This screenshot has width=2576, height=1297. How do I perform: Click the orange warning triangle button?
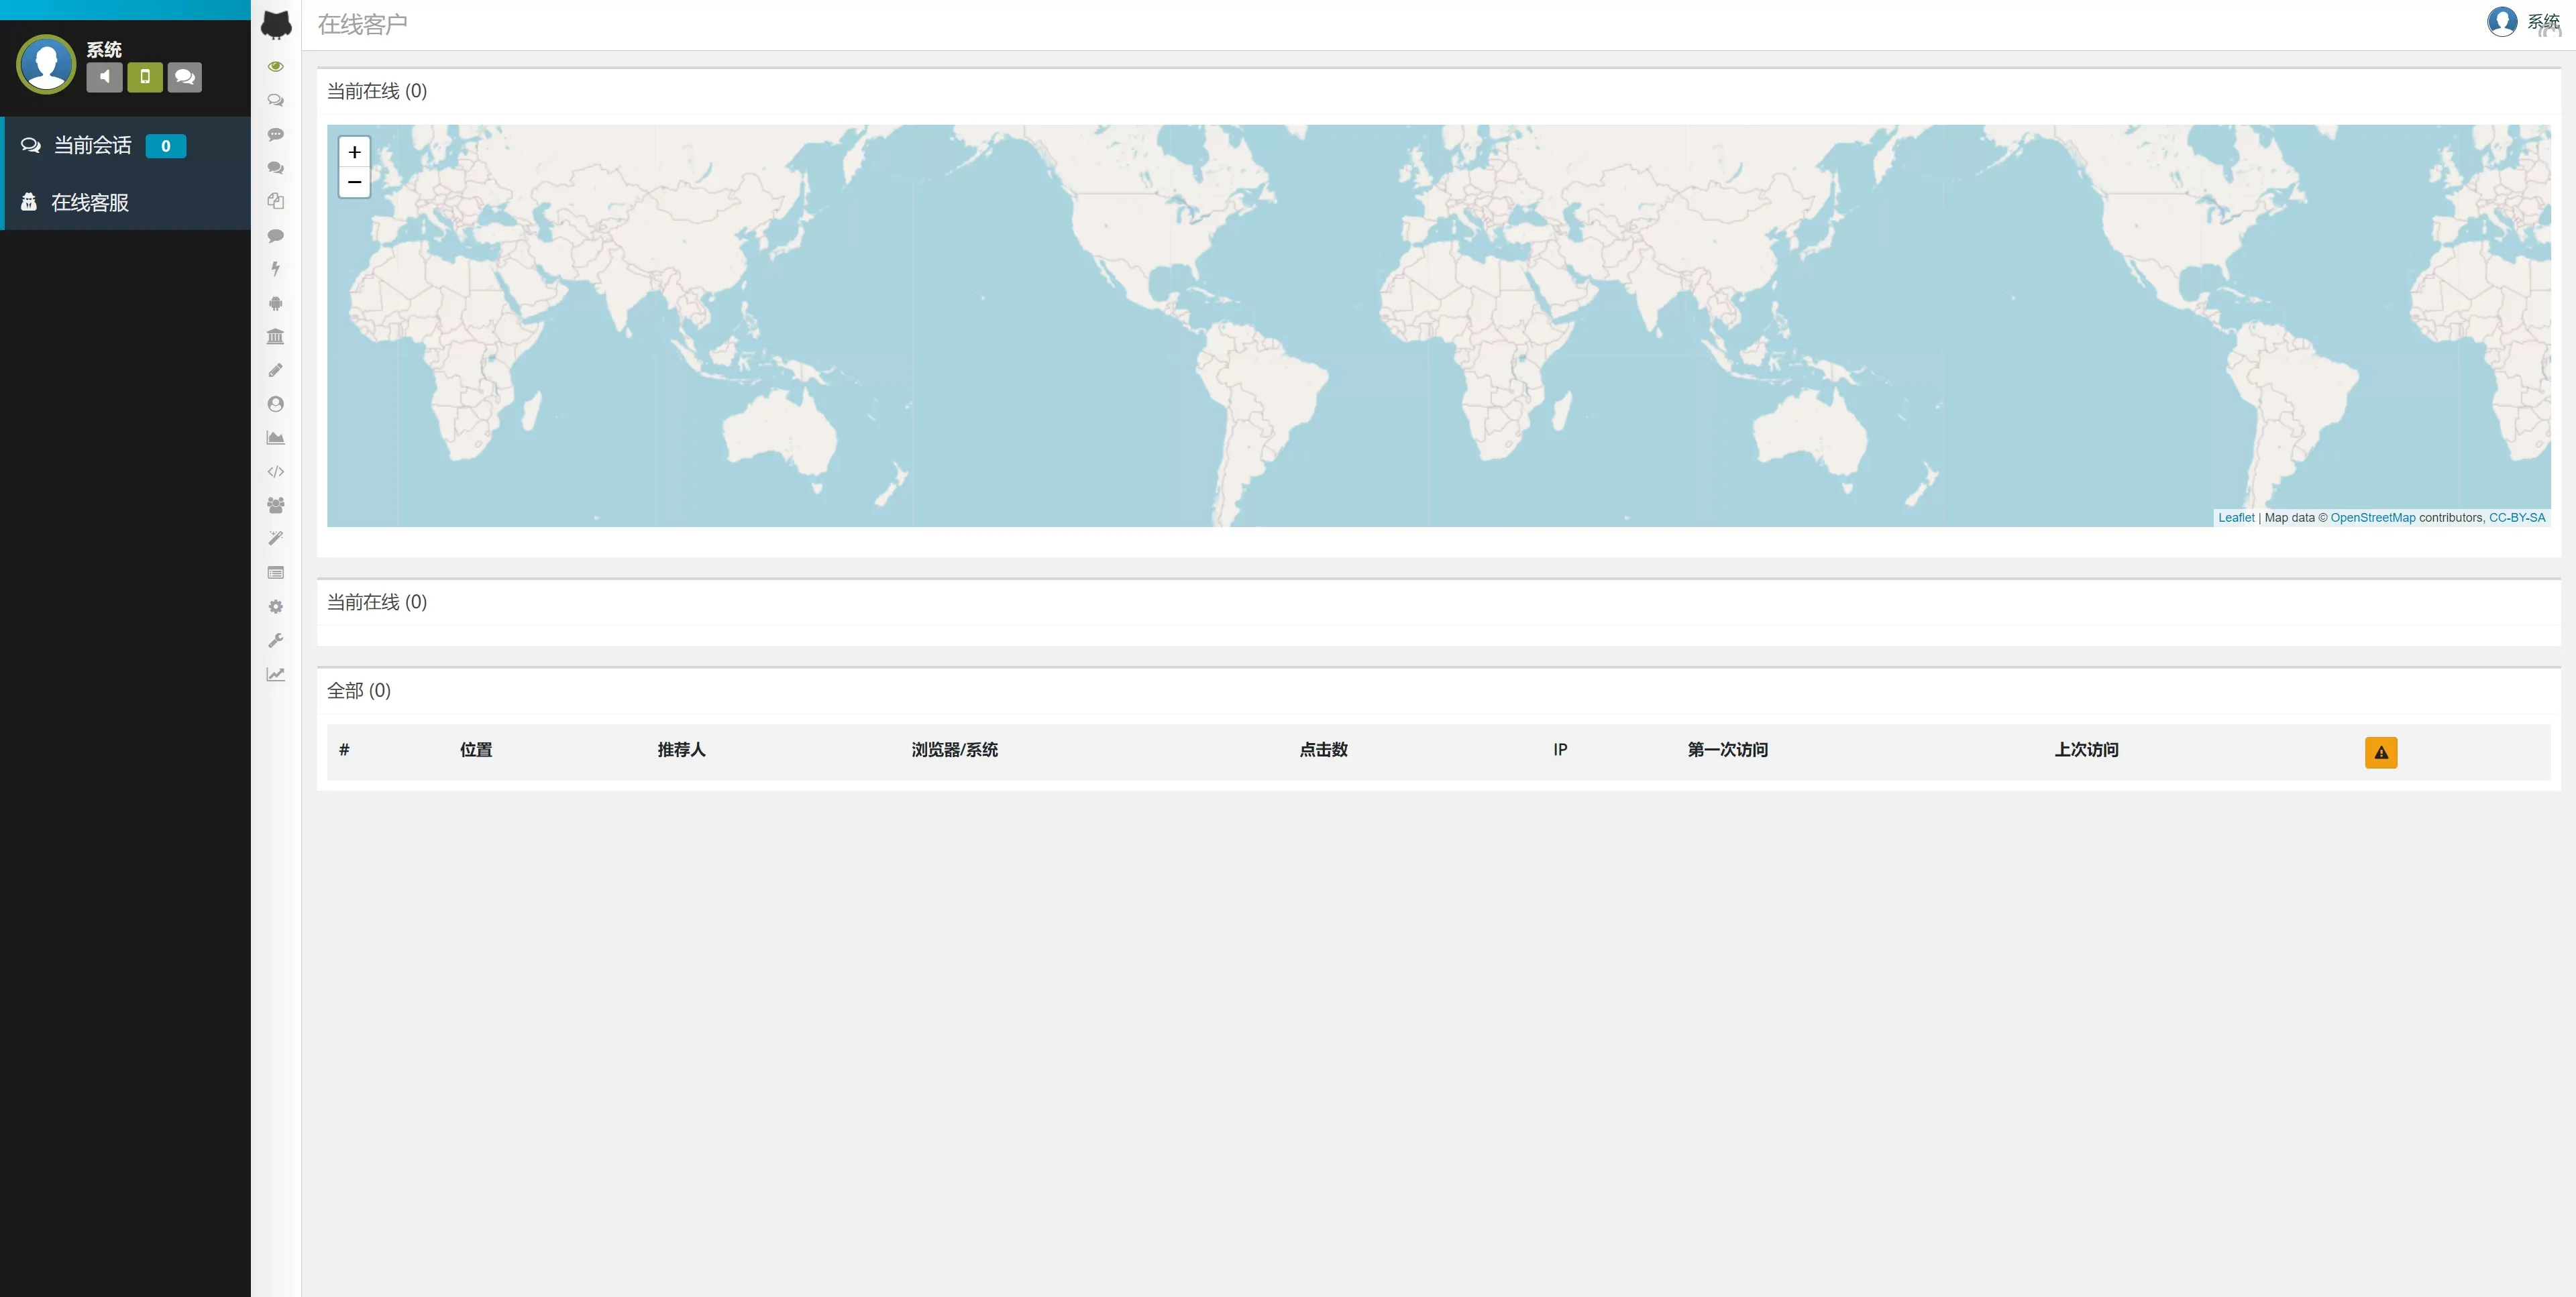tap(2380, 752)
